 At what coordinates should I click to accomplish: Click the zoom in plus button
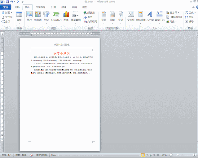(x=195, y=155)
